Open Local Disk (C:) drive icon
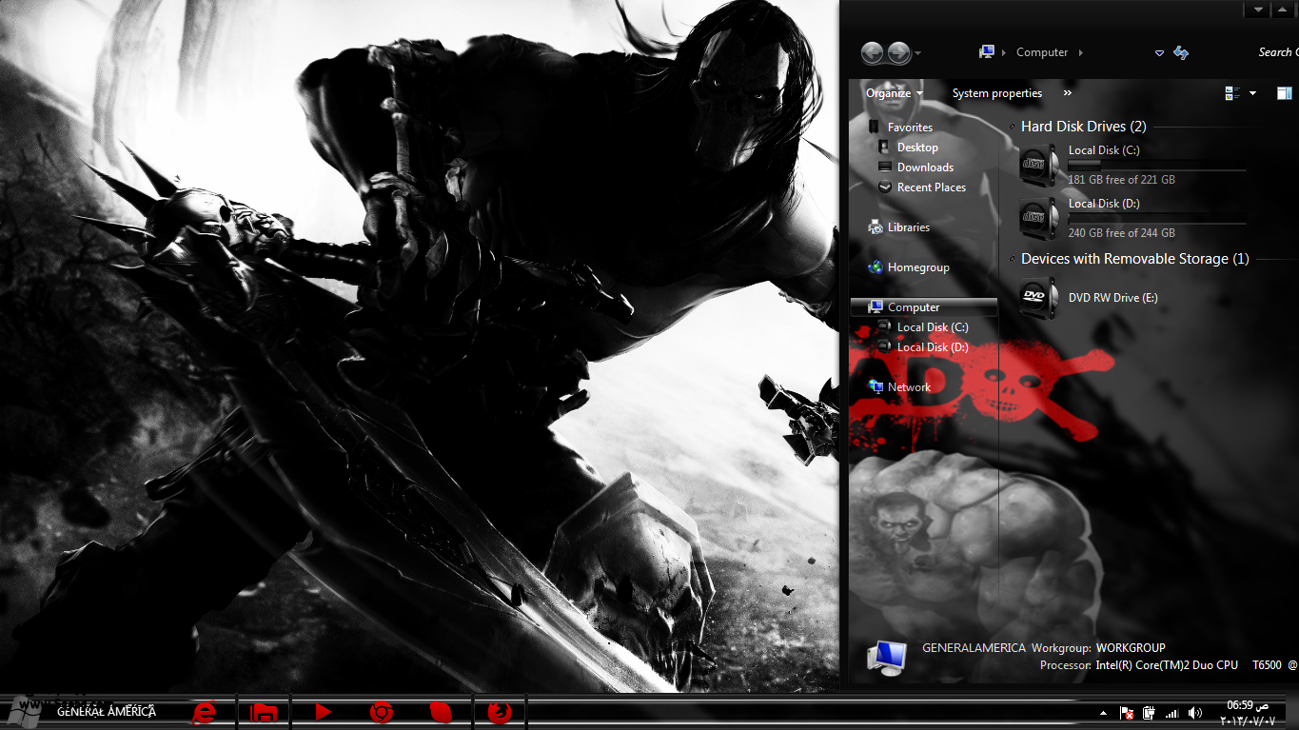The width and height of the screenshot is (1299, 730). point(1037,165)
